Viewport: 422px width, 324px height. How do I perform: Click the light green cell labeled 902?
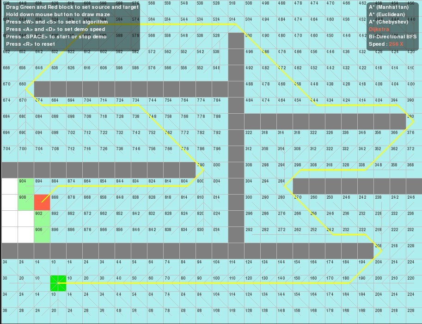pos(42,219)
